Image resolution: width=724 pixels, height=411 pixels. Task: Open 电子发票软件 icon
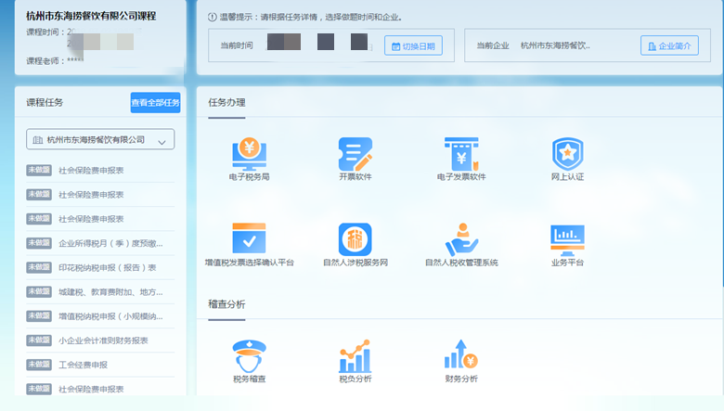(461, 153)
